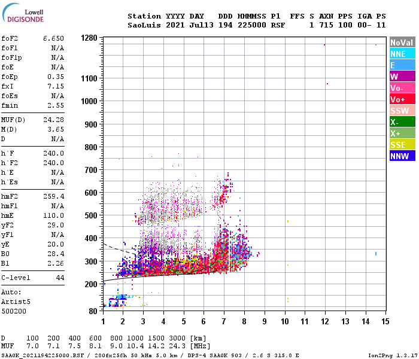Click the Y-axis label 500

click(x=91, y=215)
